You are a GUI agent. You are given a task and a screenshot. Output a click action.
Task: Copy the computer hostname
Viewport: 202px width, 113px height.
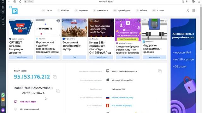pos(160,71)
